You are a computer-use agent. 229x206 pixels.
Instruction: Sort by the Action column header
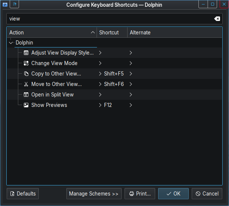[x=52, y=33]
